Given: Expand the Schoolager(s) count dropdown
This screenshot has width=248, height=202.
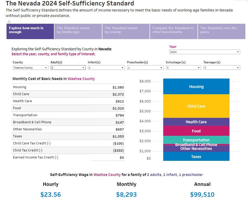Looking at the screenshot, I should pyautogui.click(x=183, y=68).
